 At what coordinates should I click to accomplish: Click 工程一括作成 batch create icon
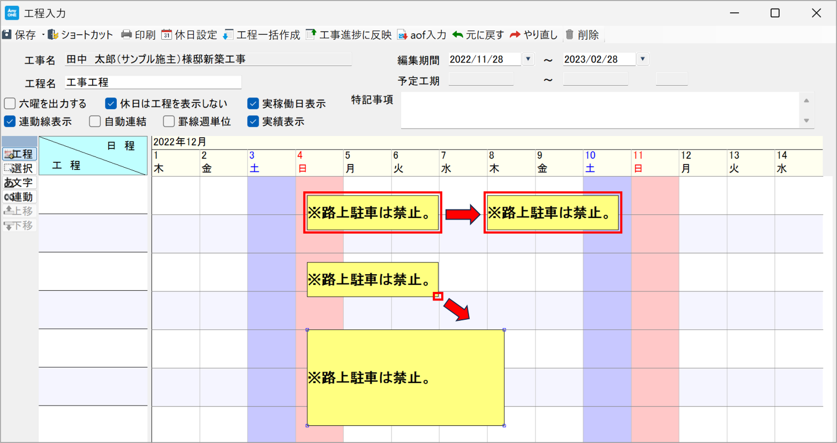coord(228,35)
